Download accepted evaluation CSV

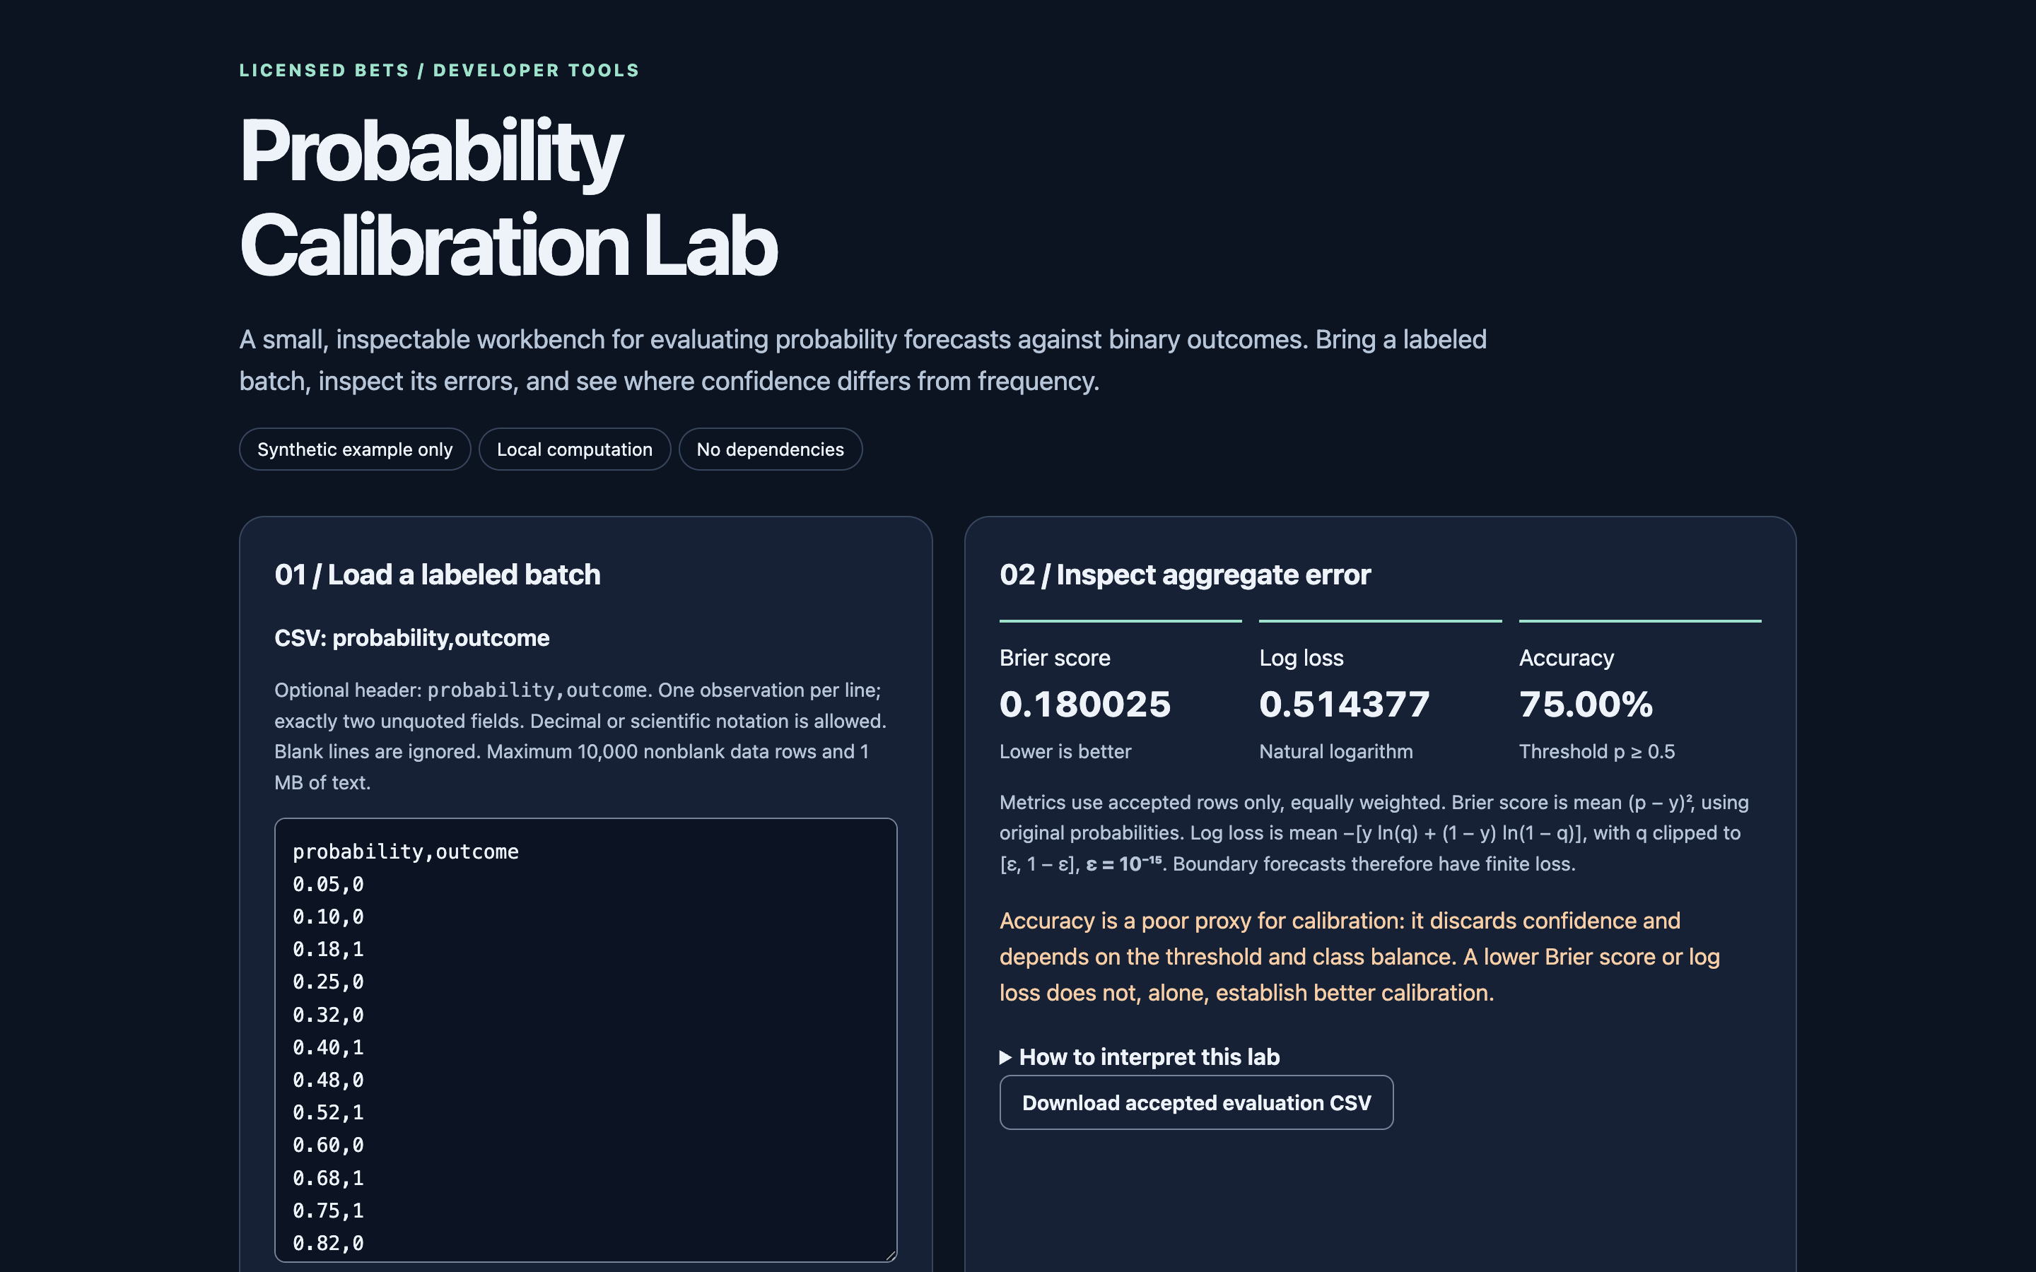pos(1195,1102)
